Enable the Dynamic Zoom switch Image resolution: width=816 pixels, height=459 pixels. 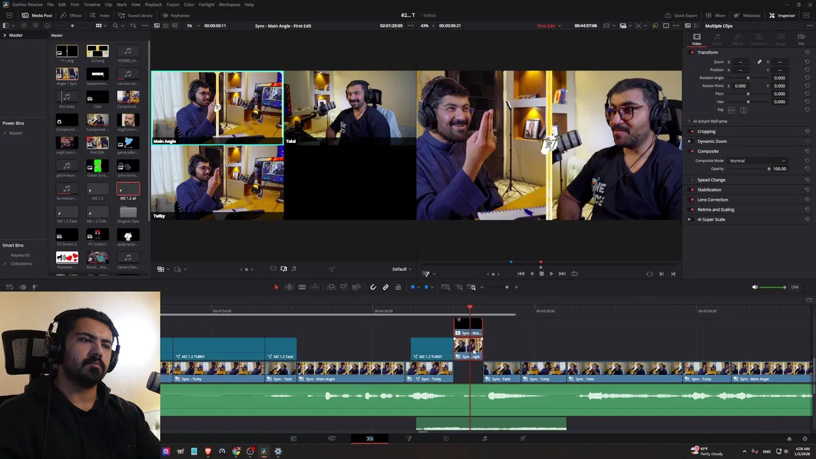coord(689,142)
